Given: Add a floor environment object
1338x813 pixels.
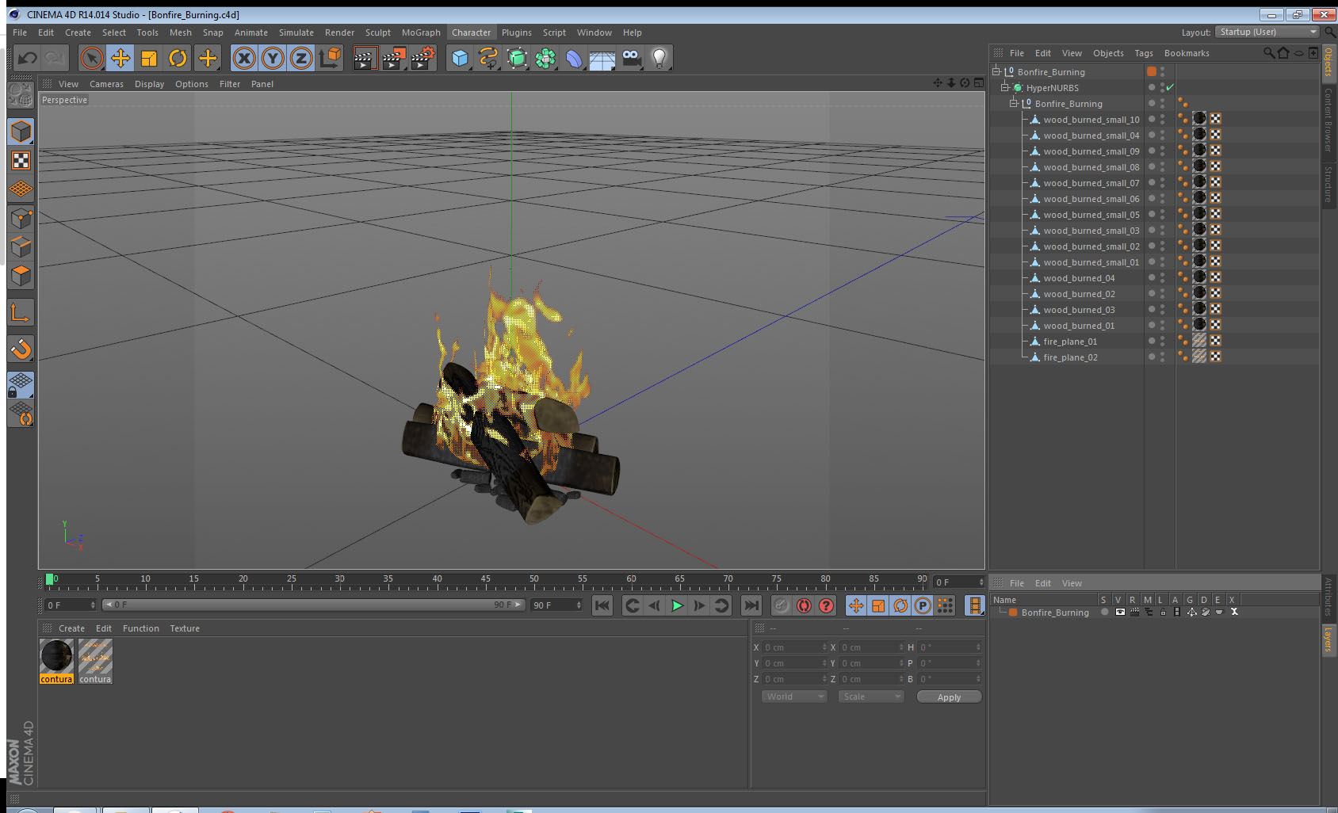Looking at the screenshot, I should click(602, 58).
